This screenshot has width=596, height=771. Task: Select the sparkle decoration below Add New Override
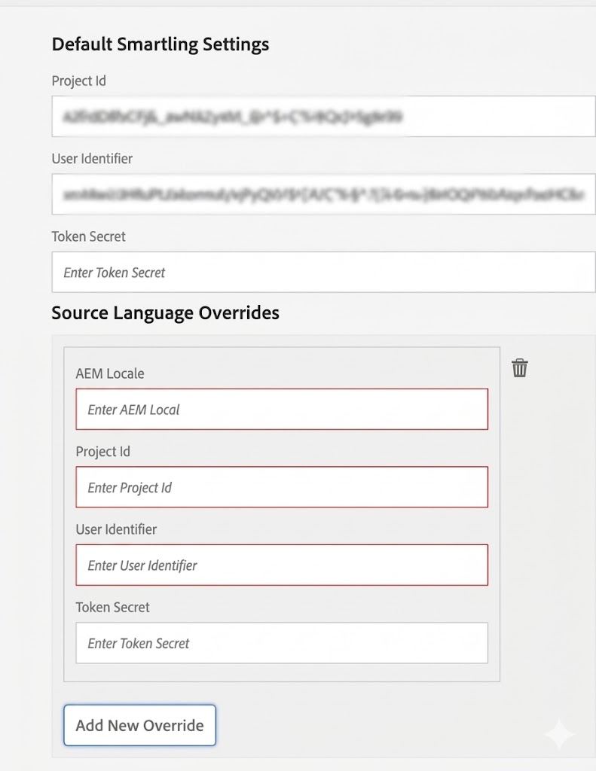point(558,734)
